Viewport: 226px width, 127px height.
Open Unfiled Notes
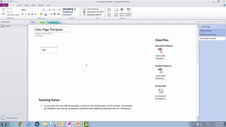(x=10, y=118)
